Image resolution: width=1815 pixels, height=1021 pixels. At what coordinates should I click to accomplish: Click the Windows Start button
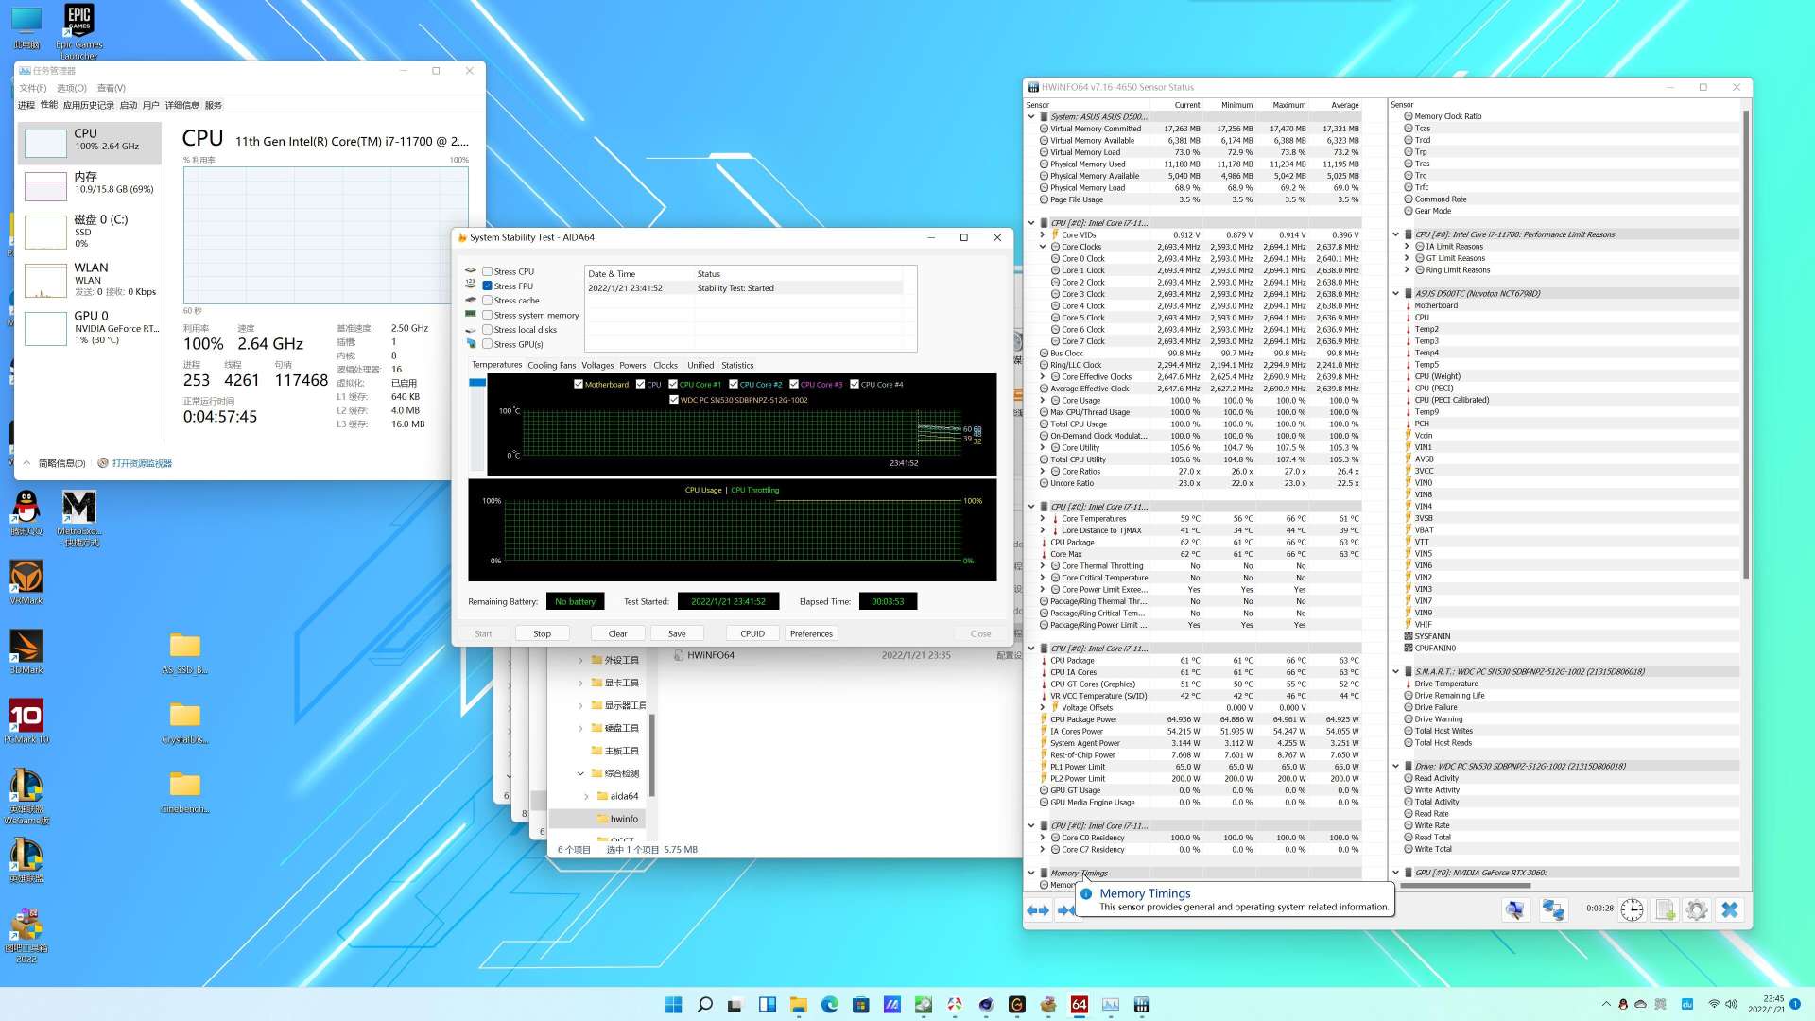pos(673,1004)
